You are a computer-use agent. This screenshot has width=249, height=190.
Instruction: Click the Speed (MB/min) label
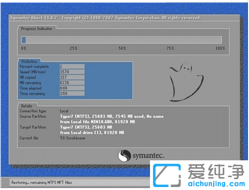point(33,72)
